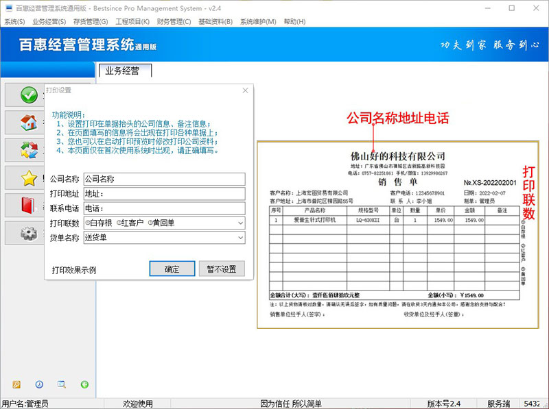Click the orange key icon at bottom
This screenshot has height=409, width=549.
click(x=16, y=384)
